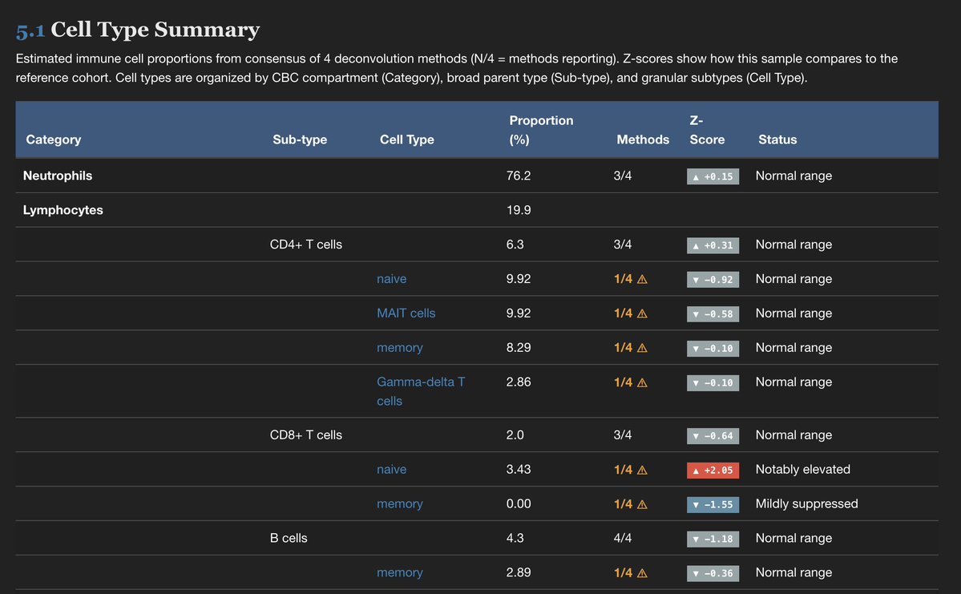Viewport: 961px width, 594px height.
Task: Click the warning icon in CD4+ naive row
Action: (x=642, y=279)
